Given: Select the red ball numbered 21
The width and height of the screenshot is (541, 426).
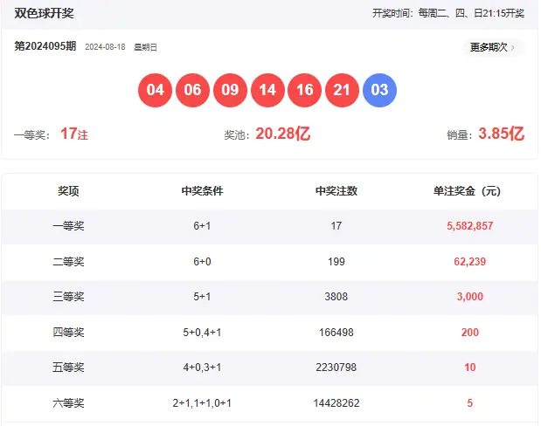Looking at the screenshot, I should coord(342,90).
